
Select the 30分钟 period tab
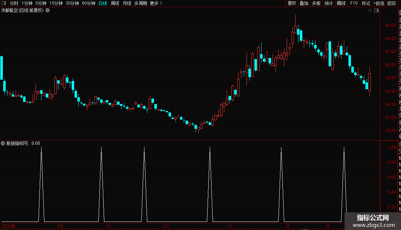tap(72, 3)
